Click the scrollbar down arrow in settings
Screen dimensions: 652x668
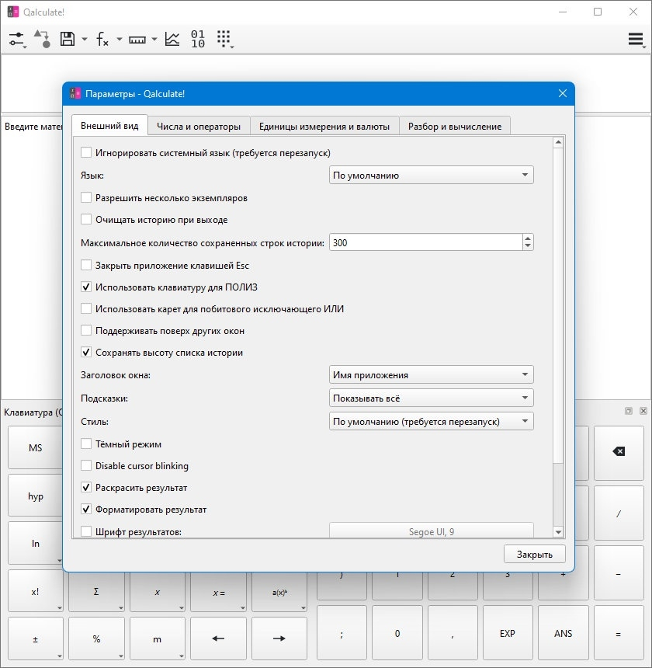tap(558, 531)
